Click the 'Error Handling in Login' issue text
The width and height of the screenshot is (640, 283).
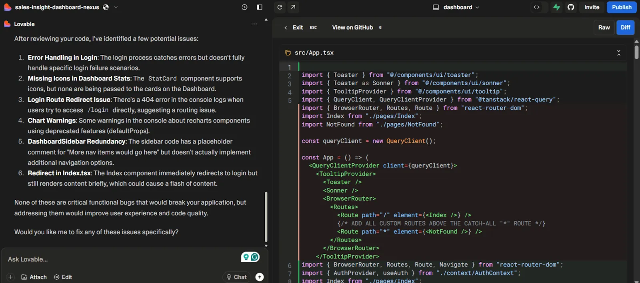point(62,58)
